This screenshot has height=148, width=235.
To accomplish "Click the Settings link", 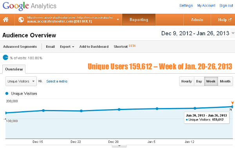I will 186,5.
